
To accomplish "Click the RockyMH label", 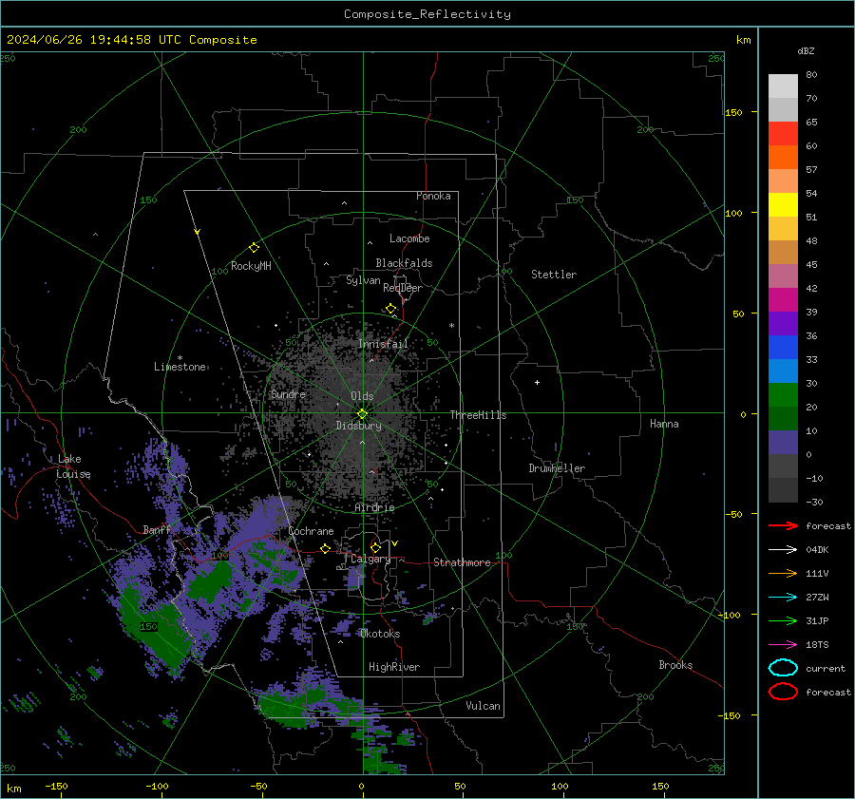I will 251,266.
